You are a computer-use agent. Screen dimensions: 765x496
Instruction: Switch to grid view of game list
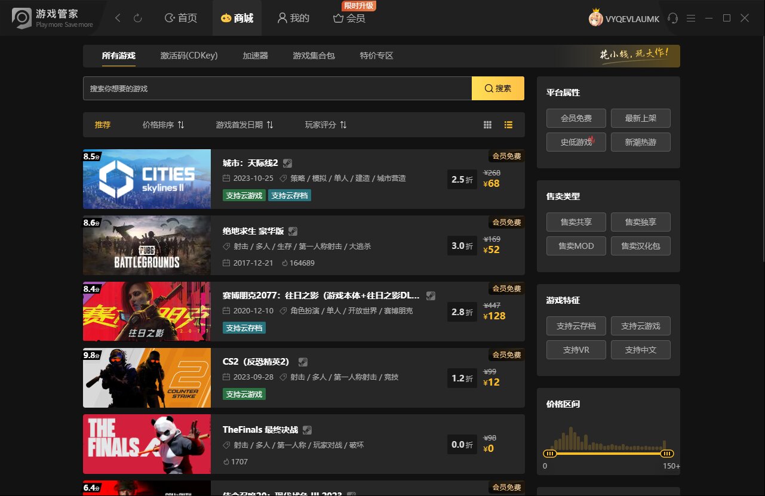pos(487,125)
